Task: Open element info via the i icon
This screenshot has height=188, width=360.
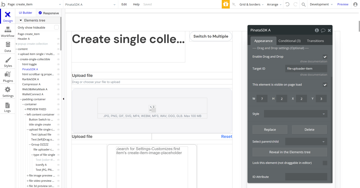Action: [317, 30]
